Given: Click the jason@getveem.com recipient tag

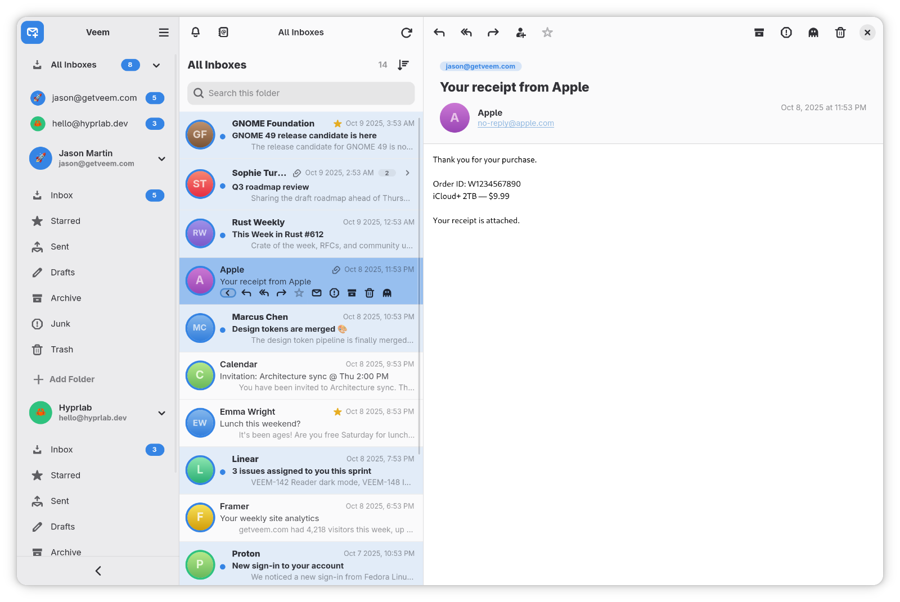Looking at the screenshot, I should pyautogui.click(x=480, y=66).
